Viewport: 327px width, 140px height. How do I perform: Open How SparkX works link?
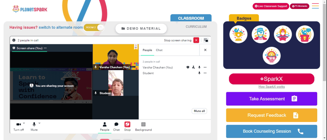(x=271, y=87)
